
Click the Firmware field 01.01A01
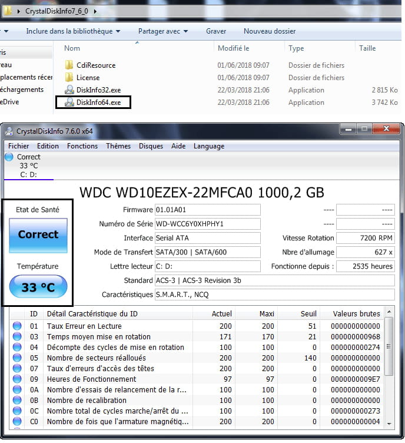click(207, 210)
